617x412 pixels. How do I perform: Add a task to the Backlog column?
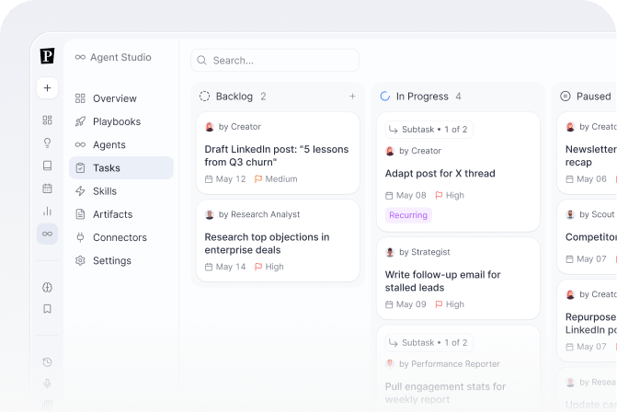click(352, 97)
